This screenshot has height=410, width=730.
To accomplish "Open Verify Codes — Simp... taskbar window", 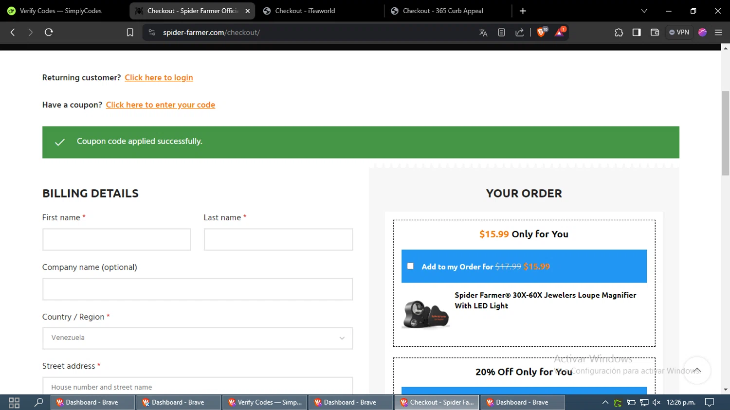I will [265, 402].
